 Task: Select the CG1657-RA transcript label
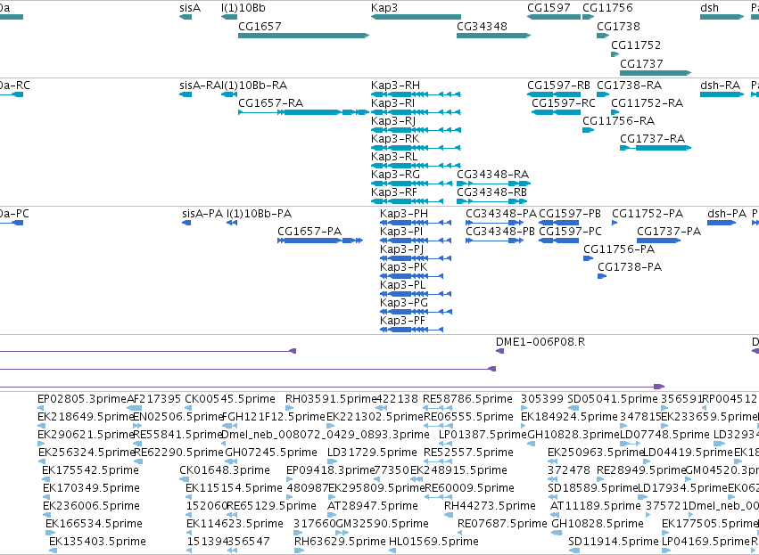[x=270, y=103]
